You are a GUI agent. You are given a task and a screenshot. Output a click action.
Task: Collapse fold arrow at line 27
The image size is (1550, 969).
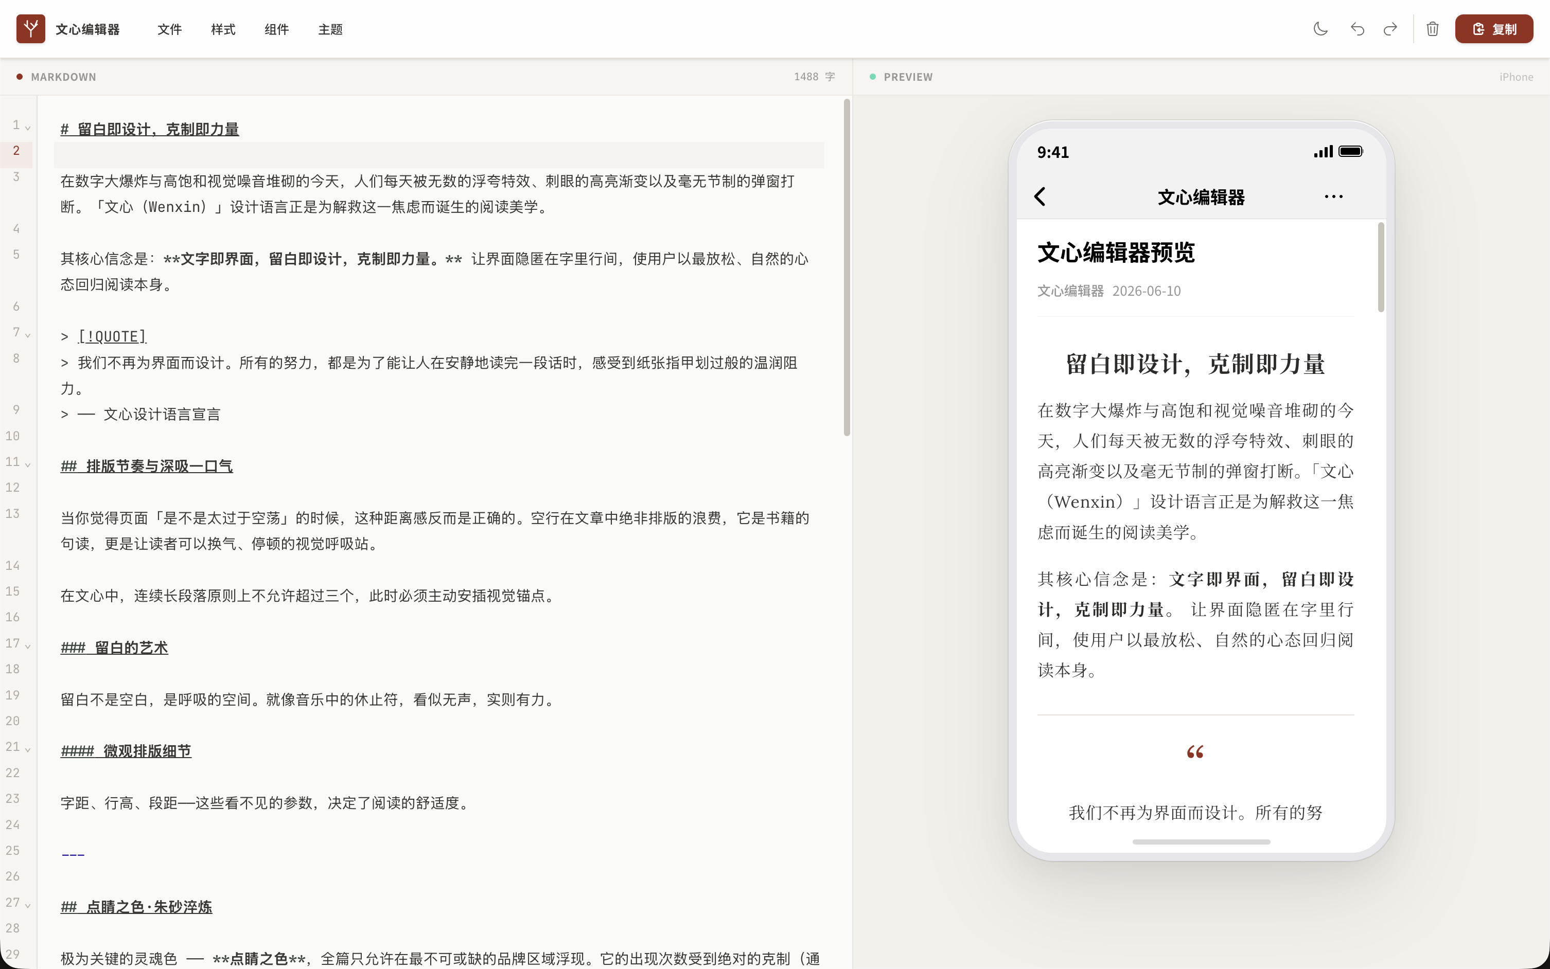click(28, 906)
